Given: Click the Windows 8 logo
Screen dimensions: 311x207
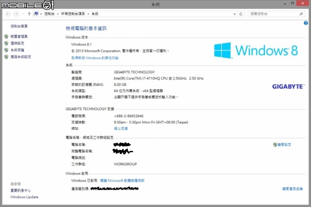Looking at the screenshot, I should pyautogui.click(x=256, y=50).
